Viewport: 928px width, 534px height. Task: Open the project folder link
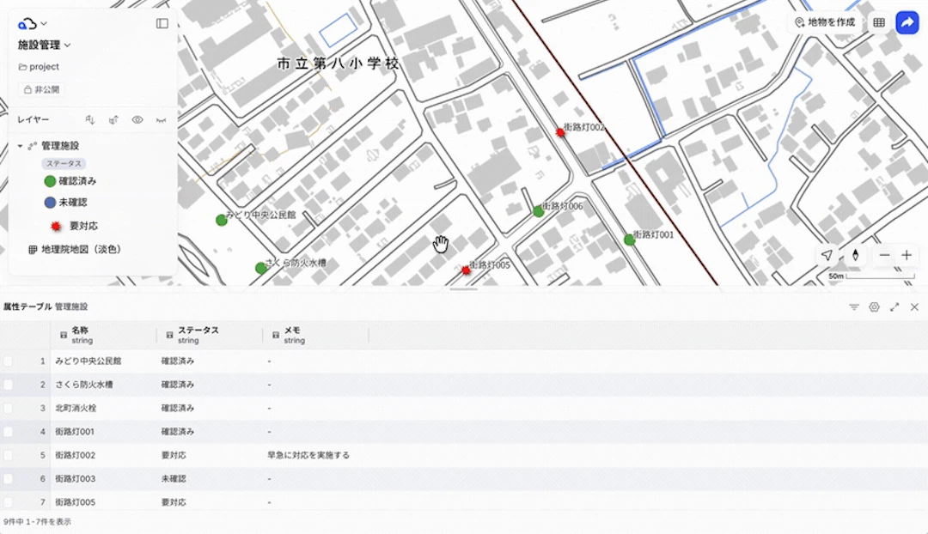coord(39,67)
